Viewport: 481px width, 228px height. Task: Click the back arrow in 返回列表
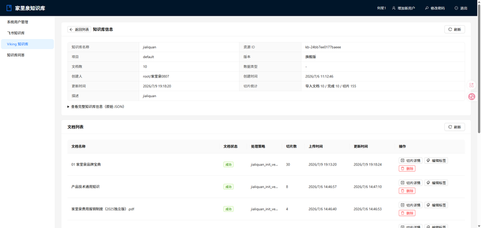71,29
